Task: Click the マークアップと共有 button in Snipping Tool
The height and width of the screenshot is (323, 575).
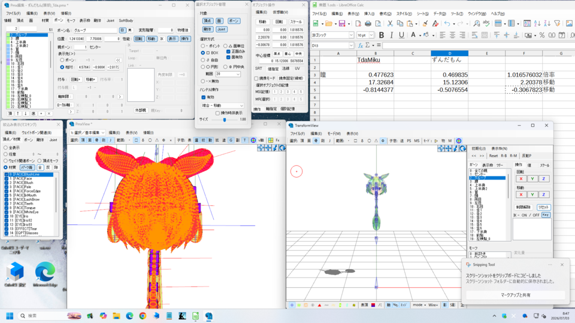Action: (x=516, y=295)
